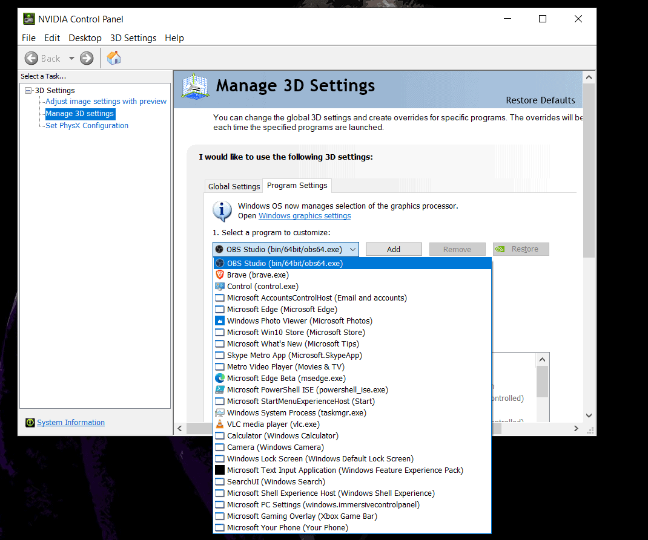Open the Desktop menu
648x540 pixels.
click(x=85, y=38)
